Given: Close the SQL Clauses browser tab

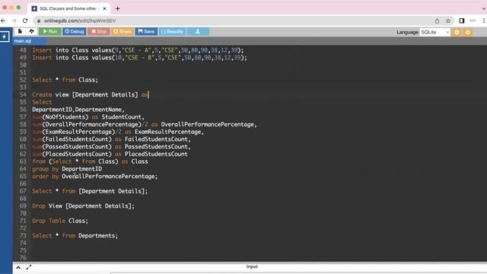Looking at the screenshot, I should click(x=105, y=8).
